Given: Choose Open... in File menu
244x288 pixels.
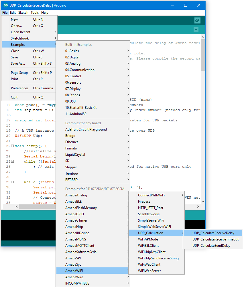Looking at the screenshot, I should tap(29, 26).
